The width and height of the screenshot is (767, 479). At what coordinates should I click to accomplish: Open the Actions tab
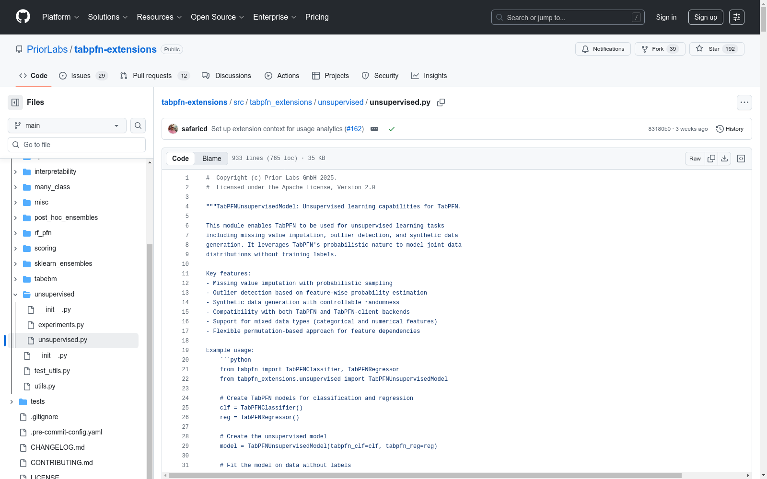click(x=282, y=76)
